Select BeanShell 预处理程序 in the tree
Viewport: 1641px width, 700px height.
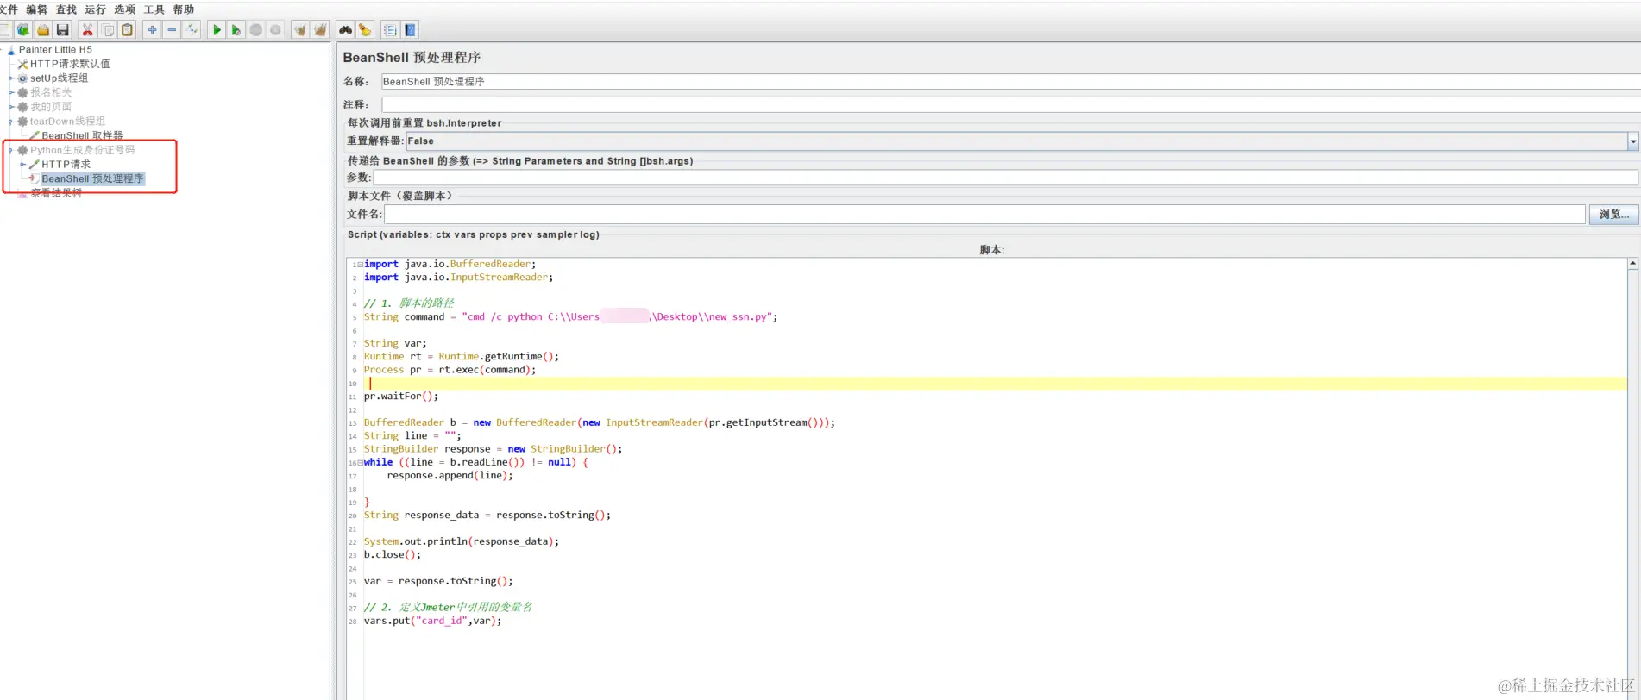click(93, 178)
